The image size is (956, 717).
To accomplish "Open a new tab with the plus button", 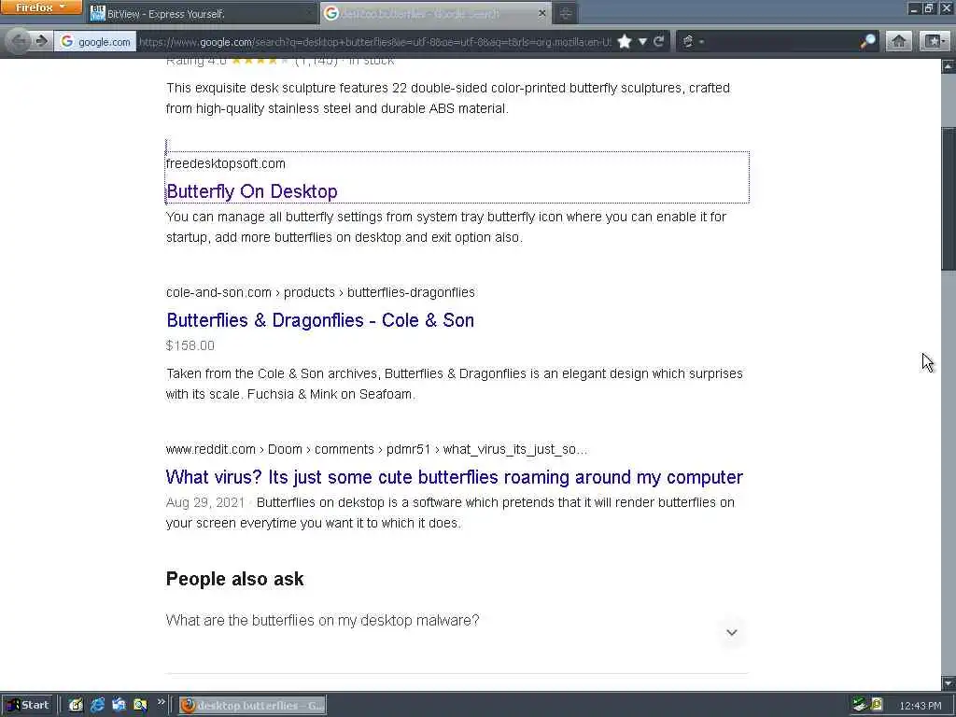I will pyautogui.click(x=565, y=13).
